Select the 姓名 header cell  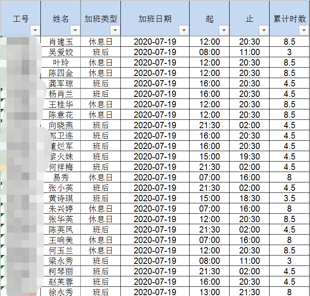click(x=60, y=18)
